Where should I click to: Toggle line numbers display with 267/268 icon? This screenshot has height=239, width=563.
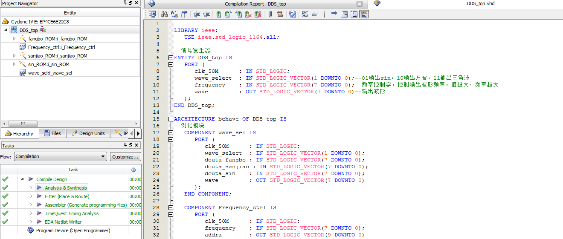305,14
